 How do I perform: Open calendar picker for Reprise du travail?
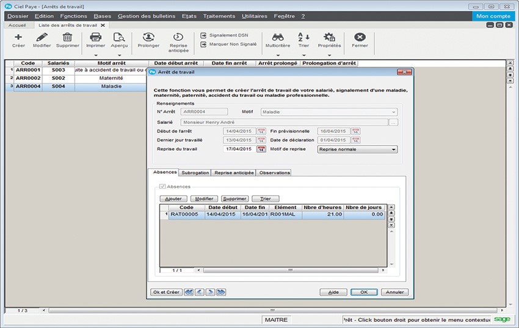[261, 149]
